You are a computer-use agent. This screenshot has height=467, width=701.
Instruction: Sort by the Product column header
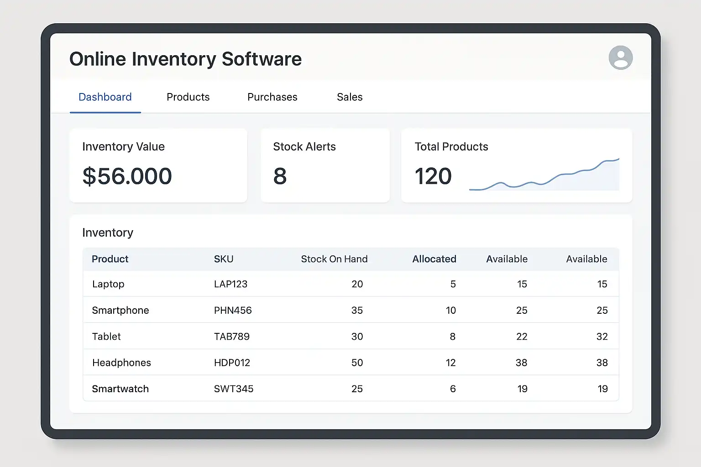(x=110, y=259)
